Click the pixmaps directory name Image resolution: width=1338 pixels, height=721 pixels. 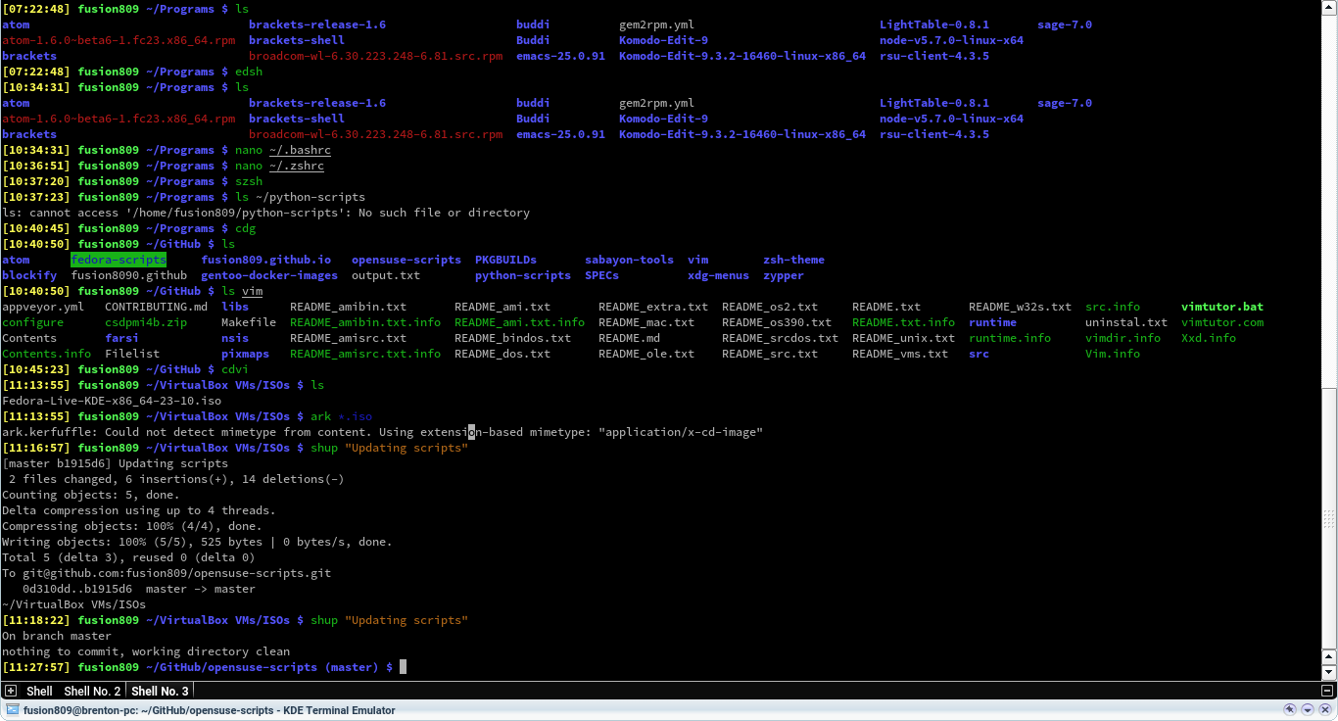246,354
